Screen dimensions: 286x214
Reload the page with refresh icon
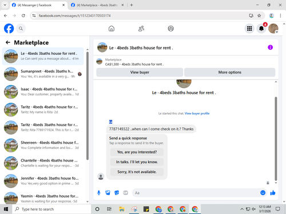pos(23,15)
